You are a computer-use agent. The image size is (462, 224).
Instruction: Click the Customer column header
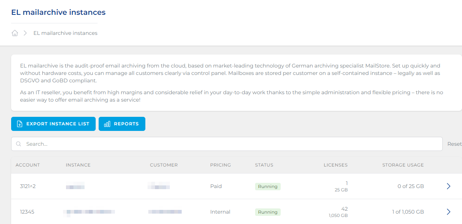164,165
